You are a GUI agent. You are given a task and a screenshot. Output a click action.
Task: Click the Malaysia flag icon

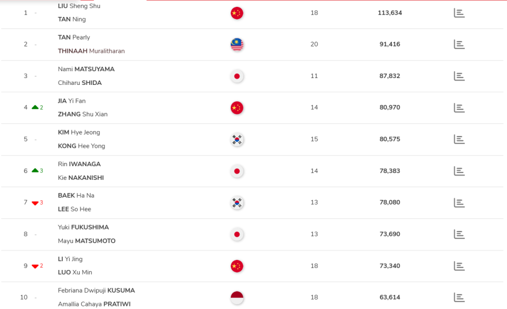[237, 45]
